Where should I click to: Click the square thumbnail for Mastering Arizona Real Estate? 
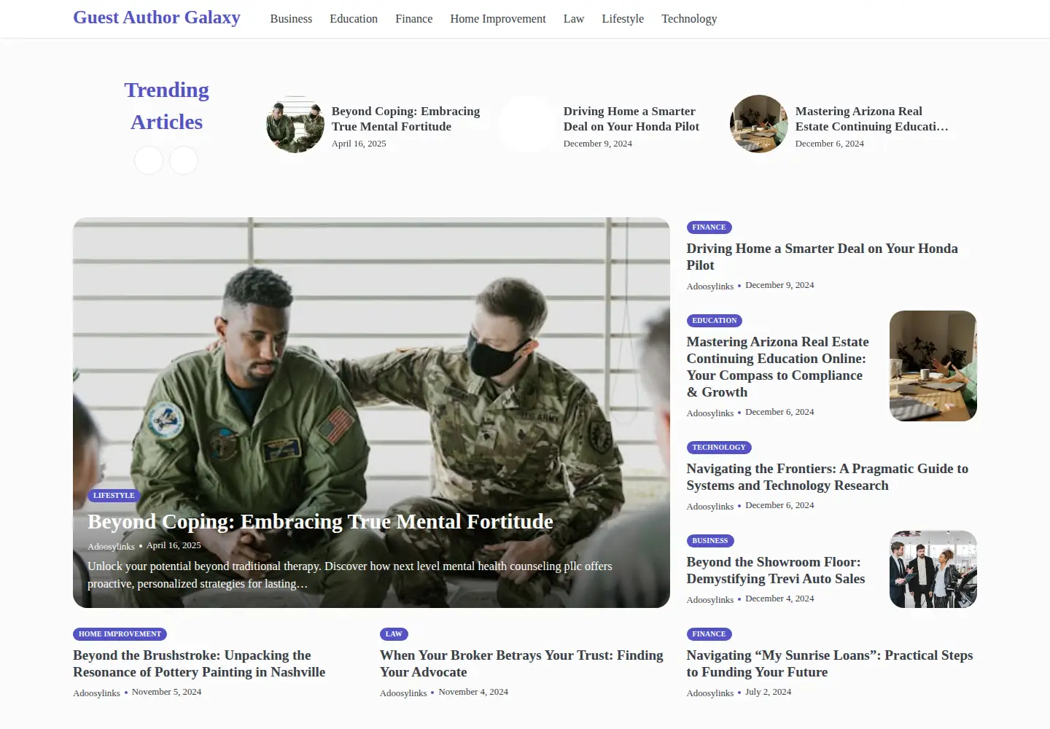tap(933, 366)
